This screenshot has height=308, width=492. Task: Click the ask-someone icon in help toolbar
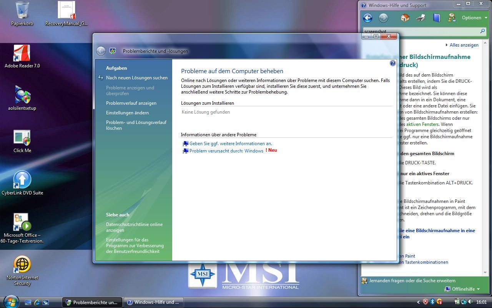(x=452, y=18)
